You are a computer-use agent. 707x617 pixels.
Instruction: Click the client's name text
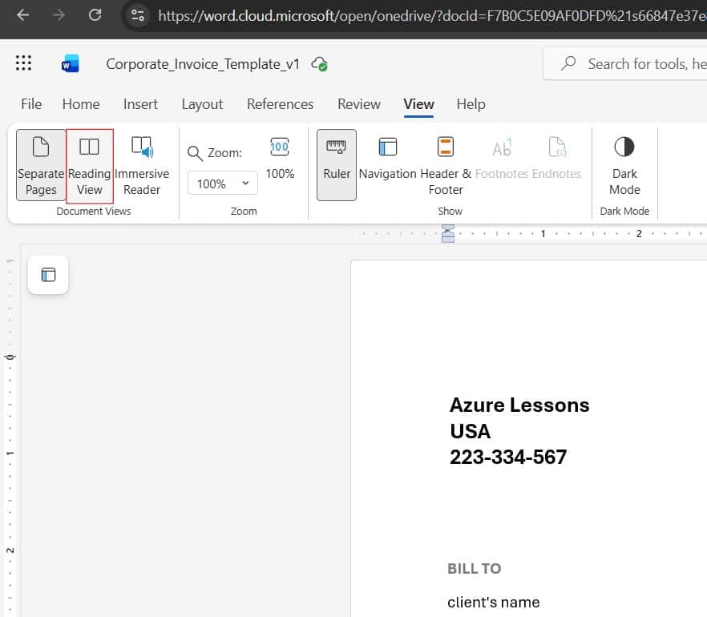point(493,602)
